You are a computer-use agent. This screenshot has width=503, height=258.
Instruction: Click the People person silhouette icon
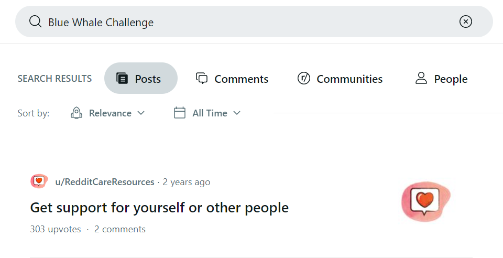click(x=421, y=78)
